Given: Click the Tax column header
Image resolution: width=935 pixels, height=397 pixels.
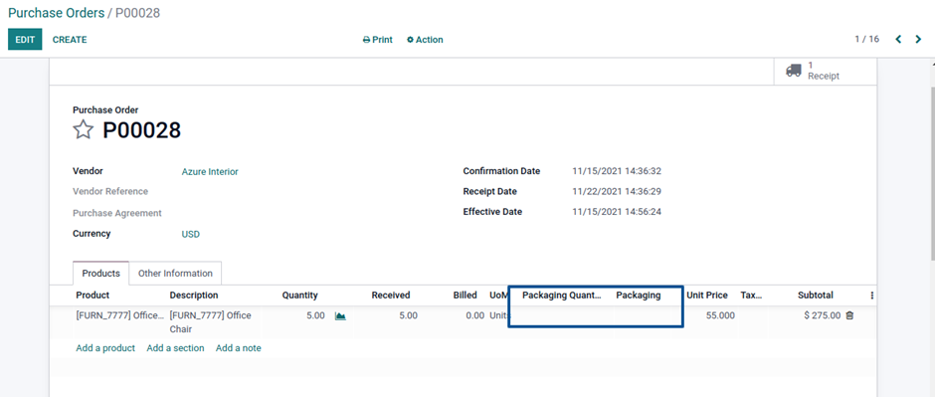Looking at the screenshot, I should coord(751,296).
